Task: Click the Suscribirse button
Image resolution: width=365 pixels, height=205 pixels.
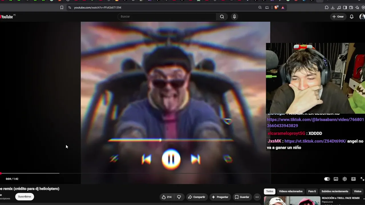Action: tap(25, 196)
